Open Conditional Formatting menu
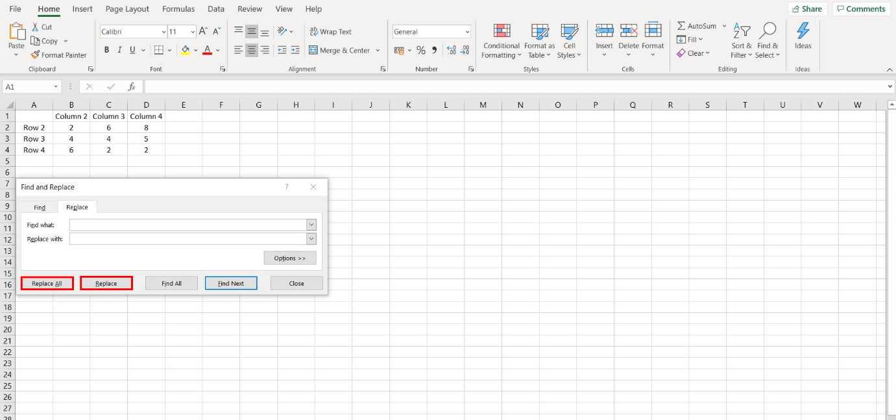 (x=501, y=41)
